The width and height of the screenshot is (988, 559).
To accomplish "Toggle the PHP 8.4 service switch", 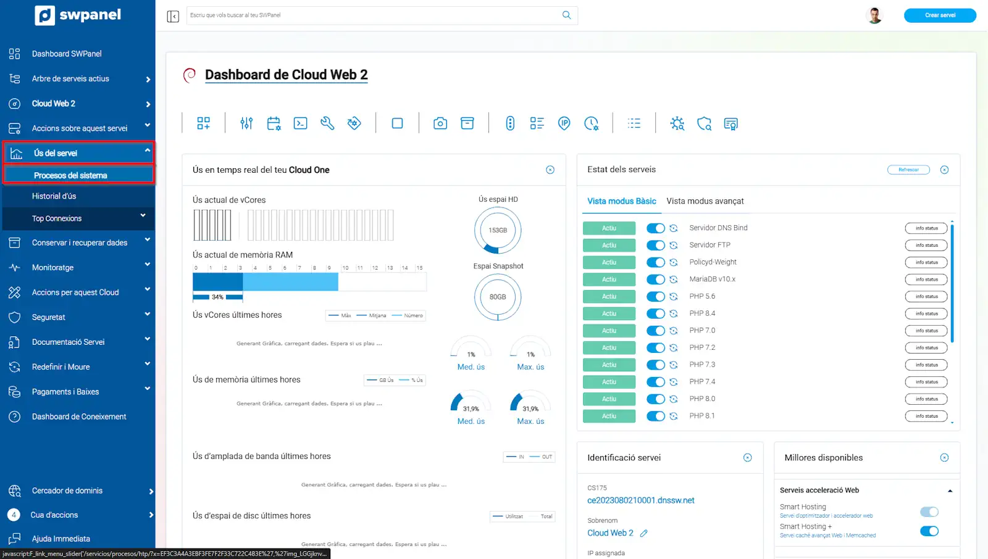I will [656, 313].
